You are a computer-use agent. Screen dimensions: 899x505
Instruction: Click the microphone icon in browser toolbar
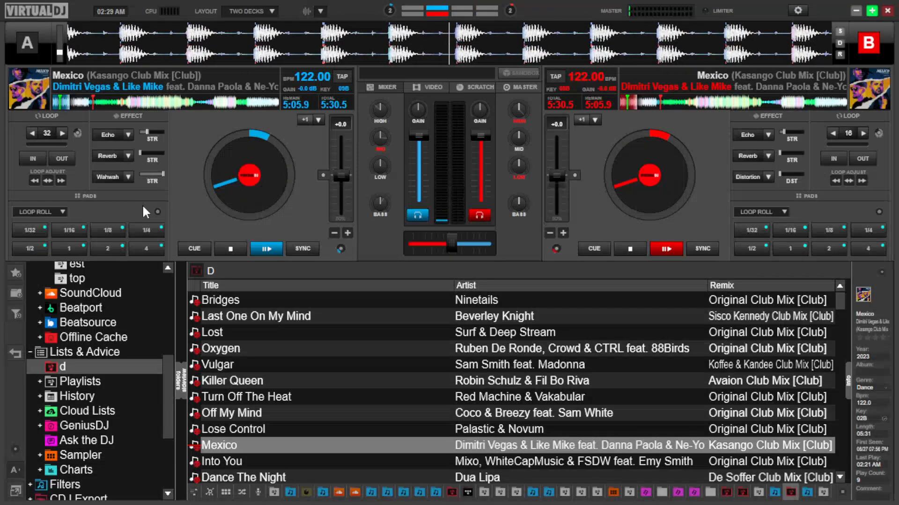[x=258, y=492]
